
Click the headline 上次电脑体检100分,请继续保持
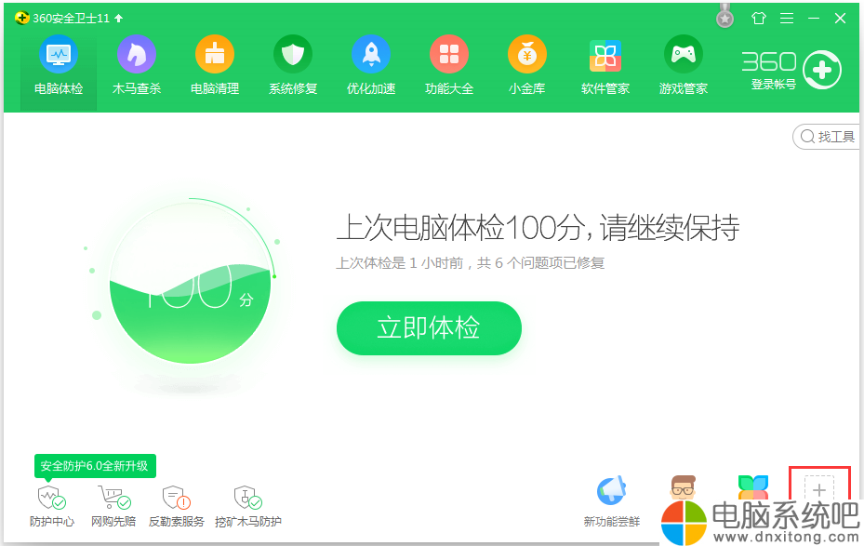(538, 227)
